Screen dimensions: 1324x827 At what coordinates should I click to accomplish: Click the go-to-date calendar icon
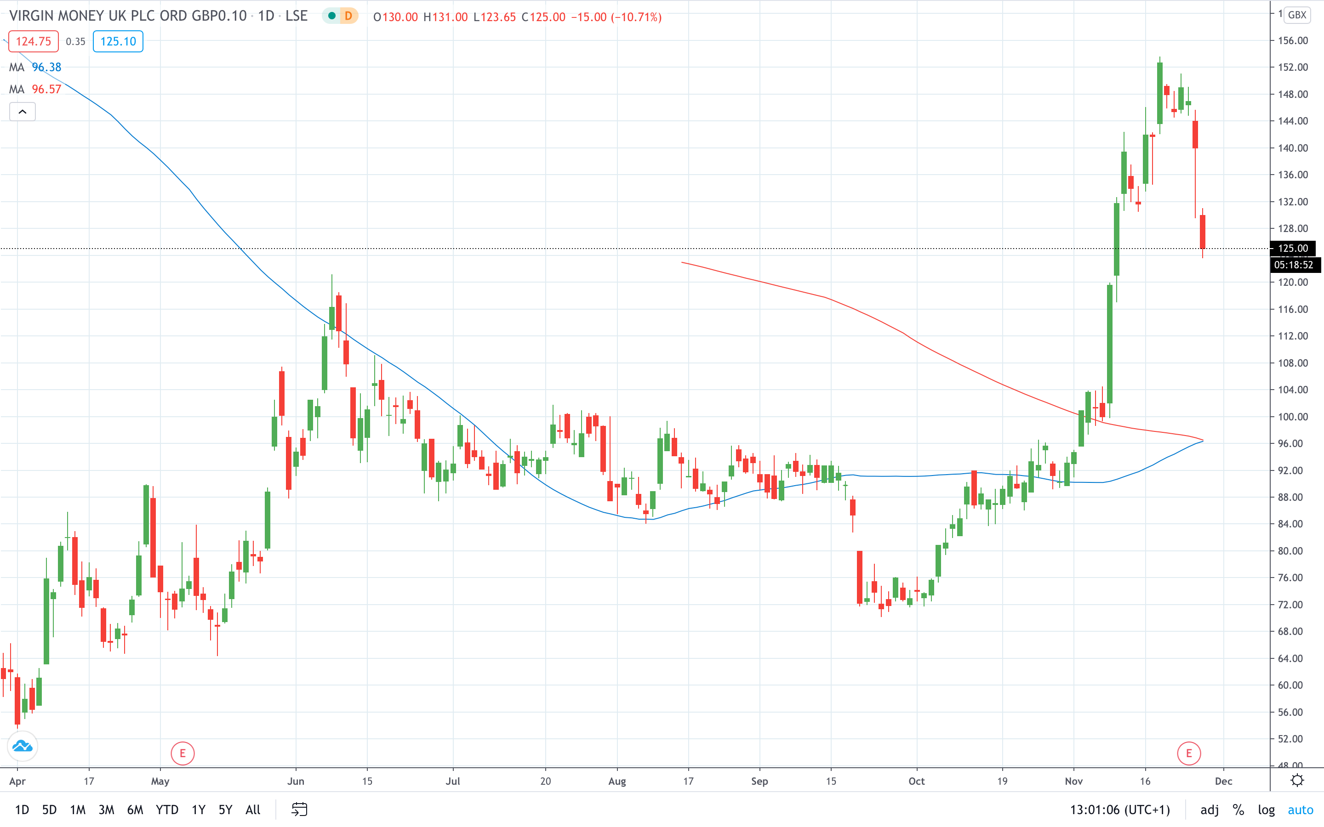[x=299, y=810]
